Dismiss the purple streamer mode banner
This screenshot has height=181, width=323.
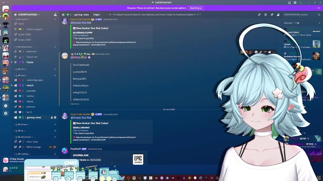[x=319, y=8]
